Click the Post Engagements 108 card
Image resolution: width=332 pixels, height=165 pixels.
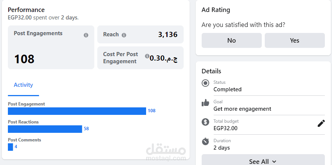[51, 48]
